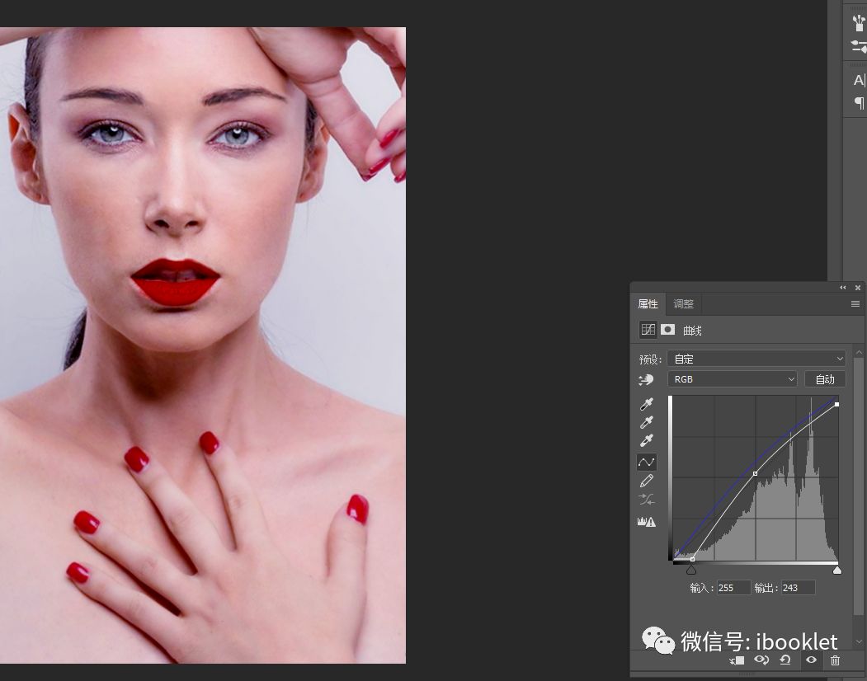Open the properties panel flyout menu
The height and width of the screenshot is (681, 867).
coord(855,304)
